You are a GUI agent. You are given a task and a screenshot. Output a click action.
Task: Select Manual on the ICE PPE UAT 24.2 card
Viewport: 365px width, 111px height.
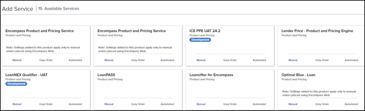click(x=201, y=60)
